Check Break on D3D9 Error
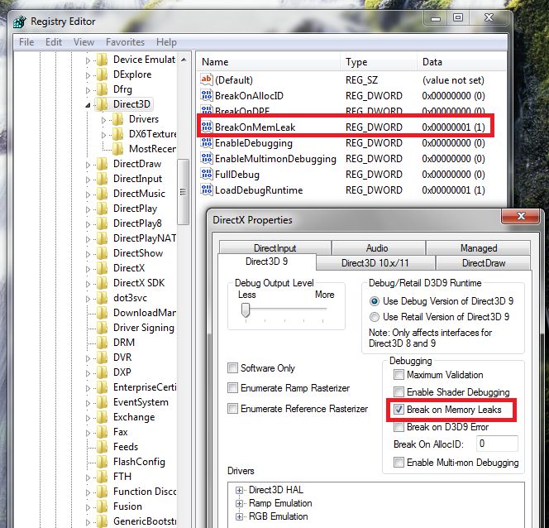The height and width of the screenshot is (528, 549). pyautogui.click(x=399, y=427)
